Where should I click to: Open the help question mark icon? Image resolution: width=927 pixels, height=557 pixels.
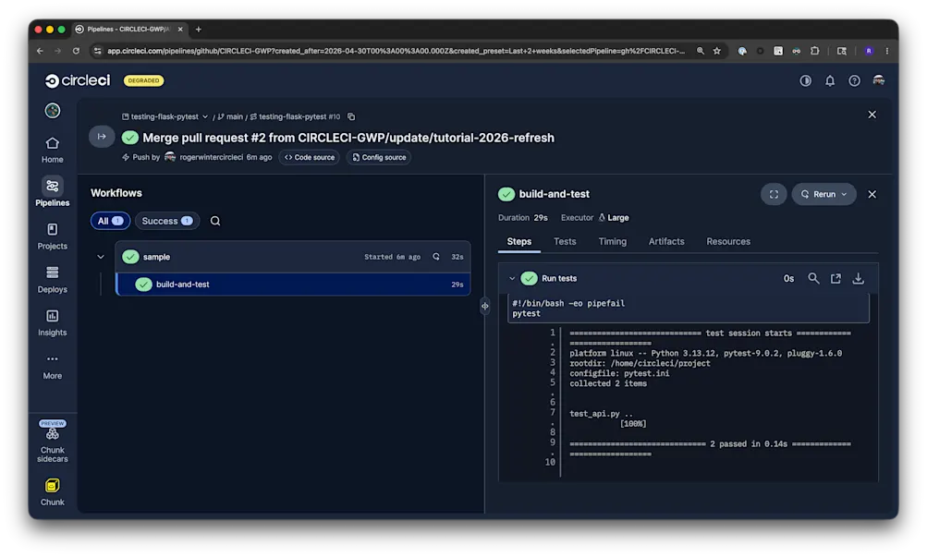click(x=854, y=80)
